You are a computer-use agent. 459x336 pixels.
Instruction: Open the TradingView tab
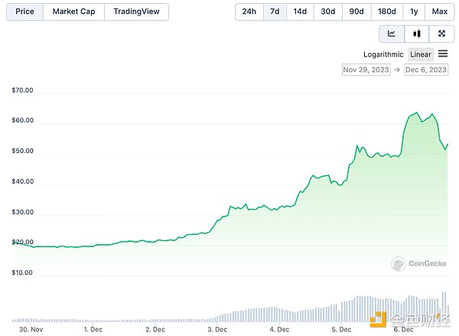135,11
